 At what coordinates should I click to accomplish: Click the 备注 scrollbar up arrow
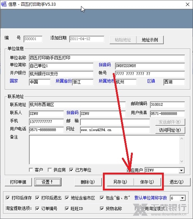pyautogui.click(x=182, y=139)
